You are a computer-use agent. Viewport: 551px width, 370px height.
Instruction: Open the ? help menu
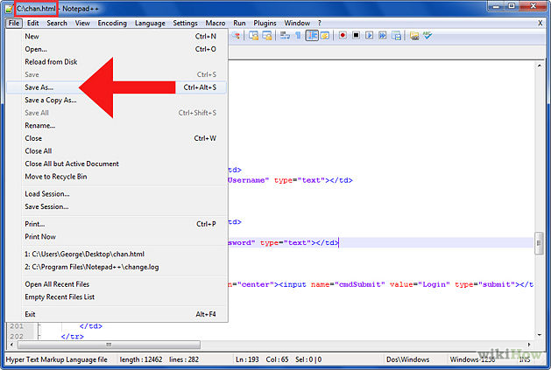click(320, 23)
